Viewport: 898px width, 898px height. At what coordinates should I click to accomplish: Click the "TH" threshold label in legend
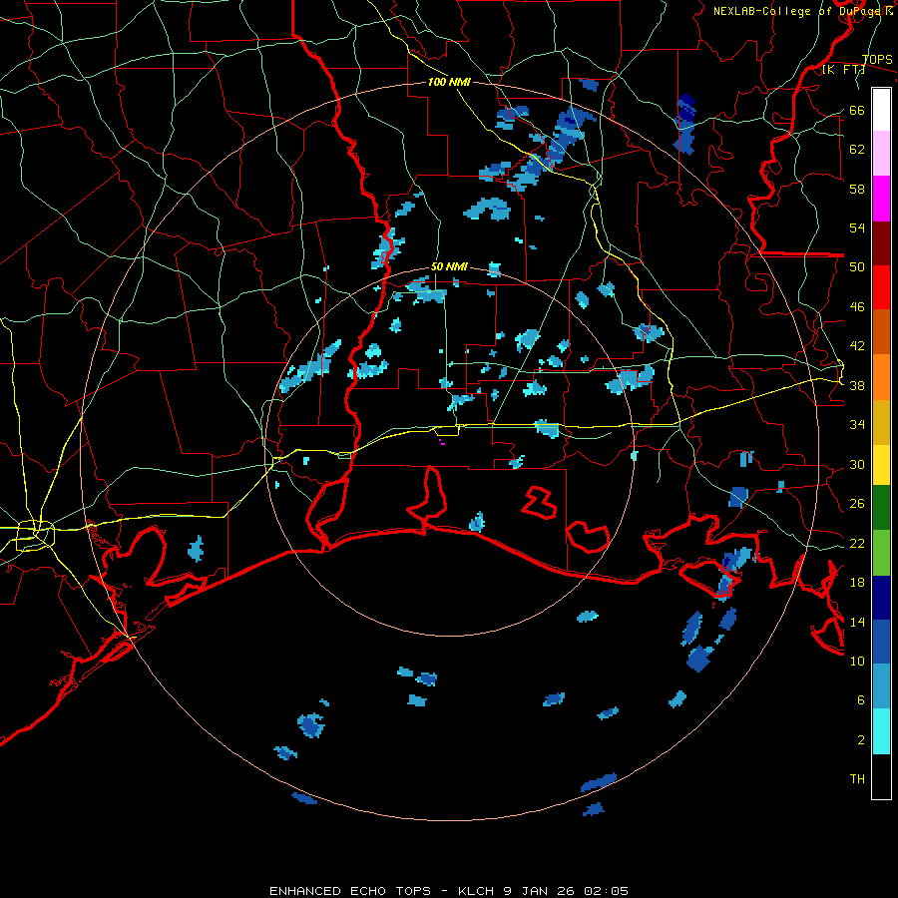[x=857, y=779]
